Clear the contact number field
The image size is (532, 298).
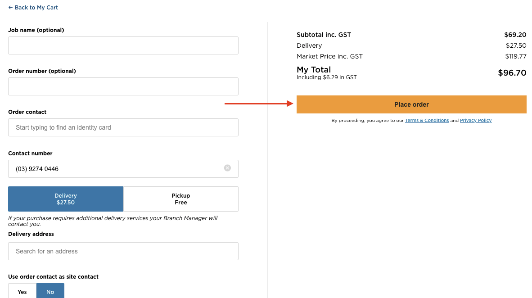click(227, 168)
